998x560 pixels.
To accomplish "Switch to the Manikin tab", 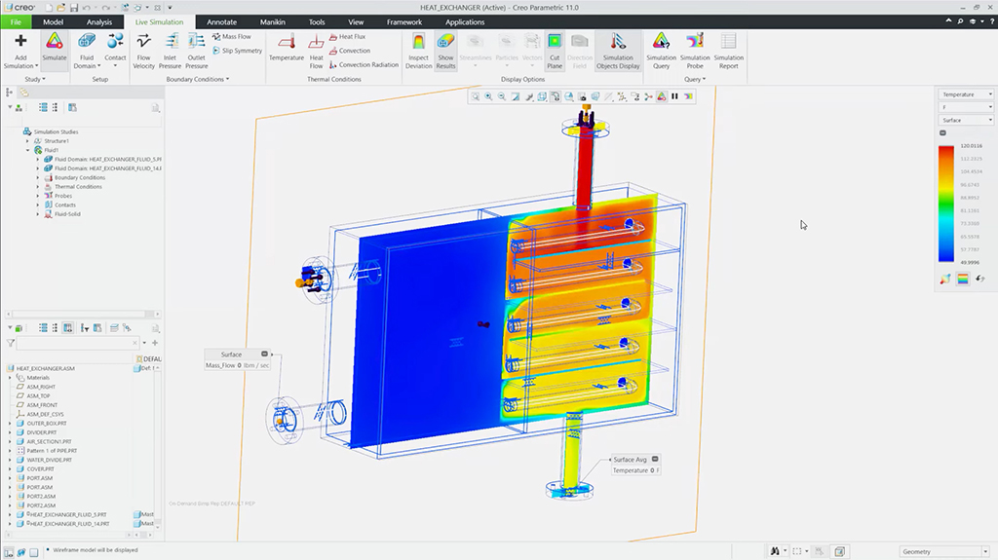I will (x=273, y=21).
